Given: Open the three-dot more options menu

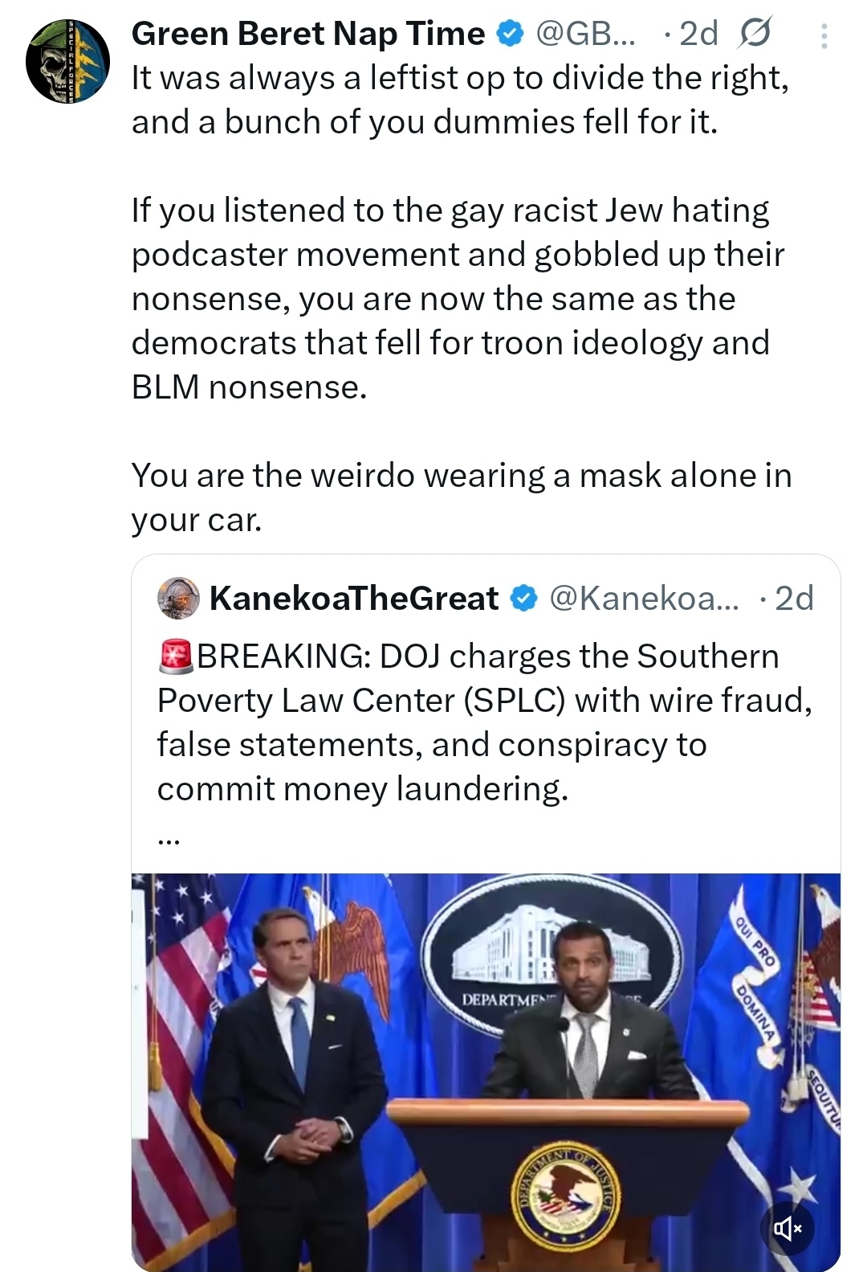Looking at the screenshot, I should [x=824, y=36].
